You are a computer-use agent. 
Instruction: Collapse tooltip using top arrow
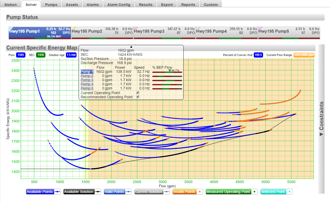point(131,47)
